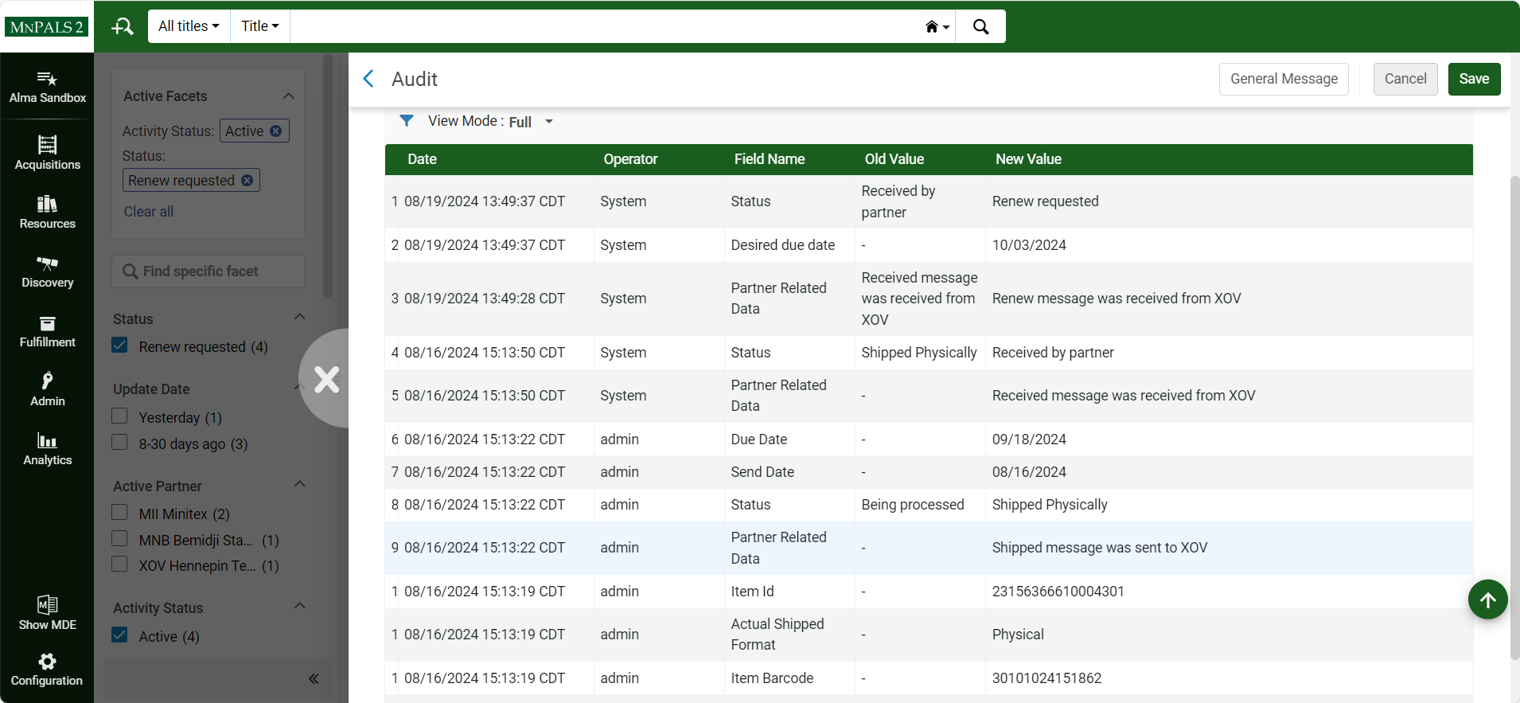Open the Analytics chart icon
Image resolution: width=1520 pixels, height=703 pixels.
47,441
